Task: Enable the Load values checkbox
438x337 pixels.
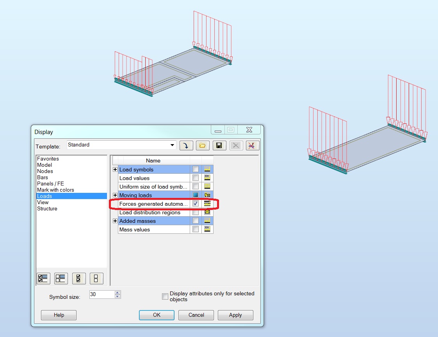Action: 195,178
